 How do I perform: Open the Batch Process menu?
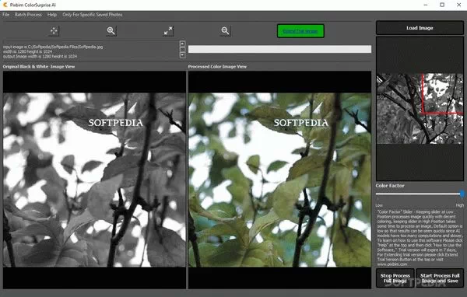pyautogui.click(x=28, y=15)
